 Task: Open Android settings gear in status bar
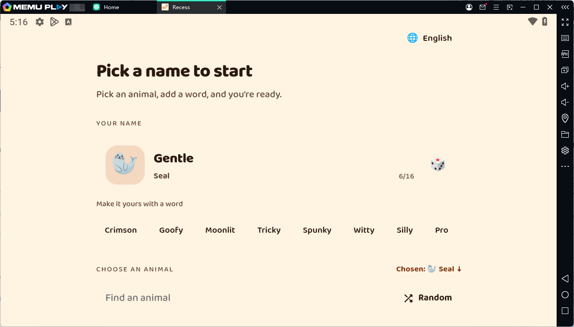point(40,22)
